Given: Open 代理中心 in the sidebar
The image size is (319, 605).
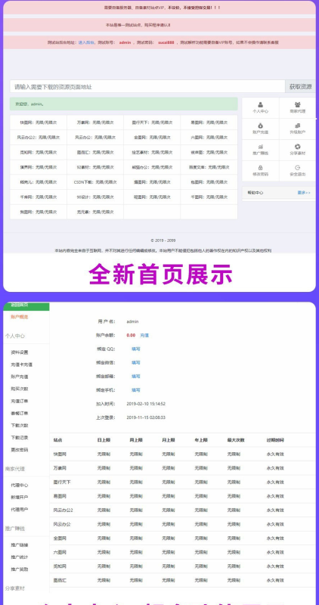Looking at the screenshot, I should coord(20,486).
